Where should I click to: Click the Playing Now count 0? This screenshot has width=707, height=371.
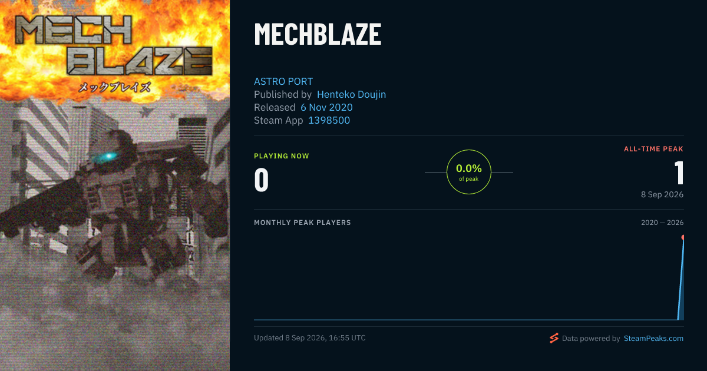coord(261,180)
